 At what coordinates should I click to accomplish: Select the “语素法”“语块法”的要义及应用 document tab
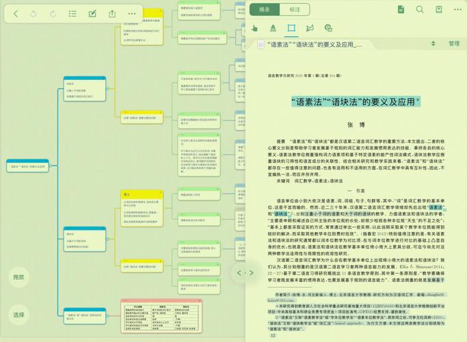(315, 44)
